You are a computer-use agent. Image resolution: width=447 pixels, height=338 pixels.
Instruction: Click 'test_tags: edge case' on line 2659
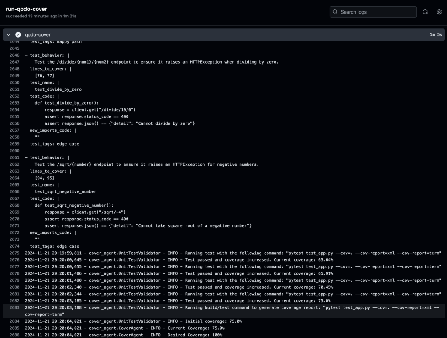[x=55, y=144]
